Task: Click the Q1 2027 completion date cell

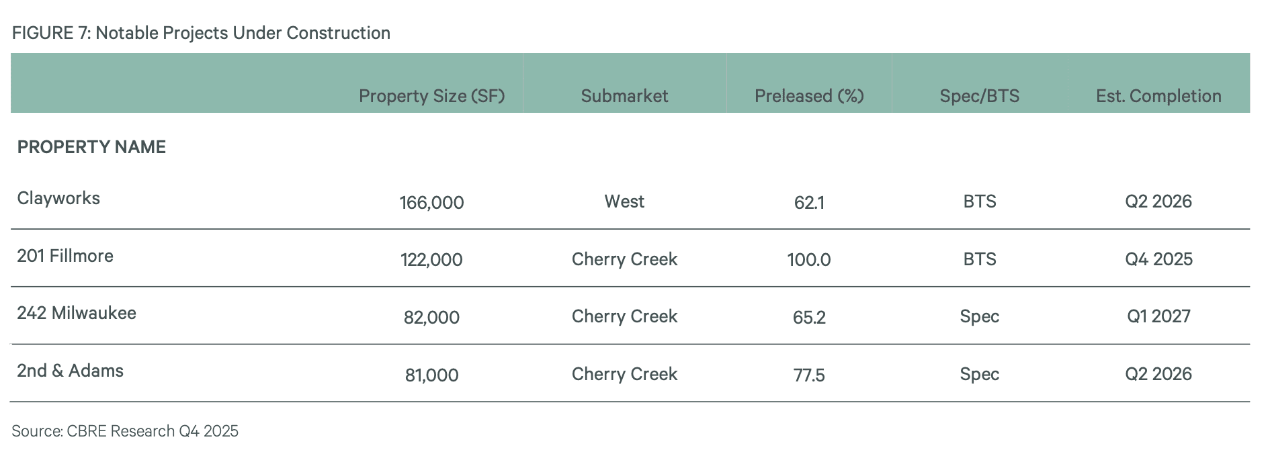Action: point(1158,316)
